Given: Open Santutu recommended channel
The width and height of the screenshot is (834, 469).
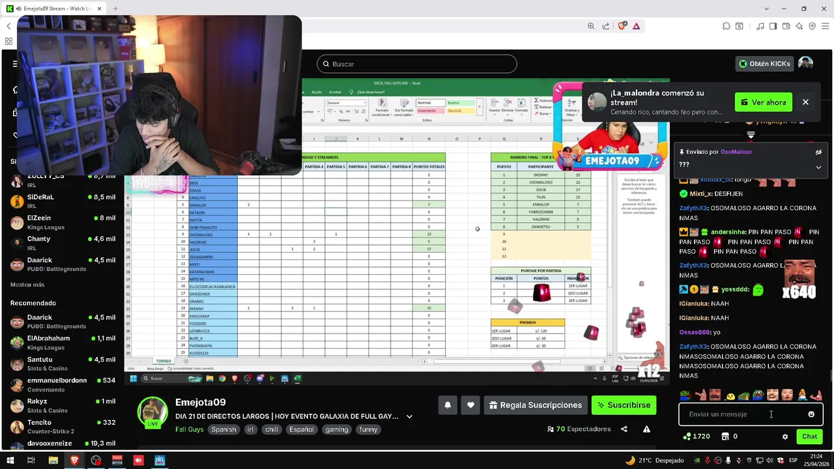Looking at the screenshot, I should pos(63,363).
